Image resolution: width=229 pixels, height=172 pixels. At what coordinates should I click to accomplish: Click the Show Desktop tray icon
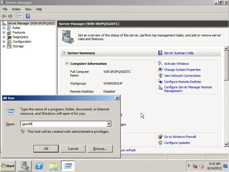(226, 166)
